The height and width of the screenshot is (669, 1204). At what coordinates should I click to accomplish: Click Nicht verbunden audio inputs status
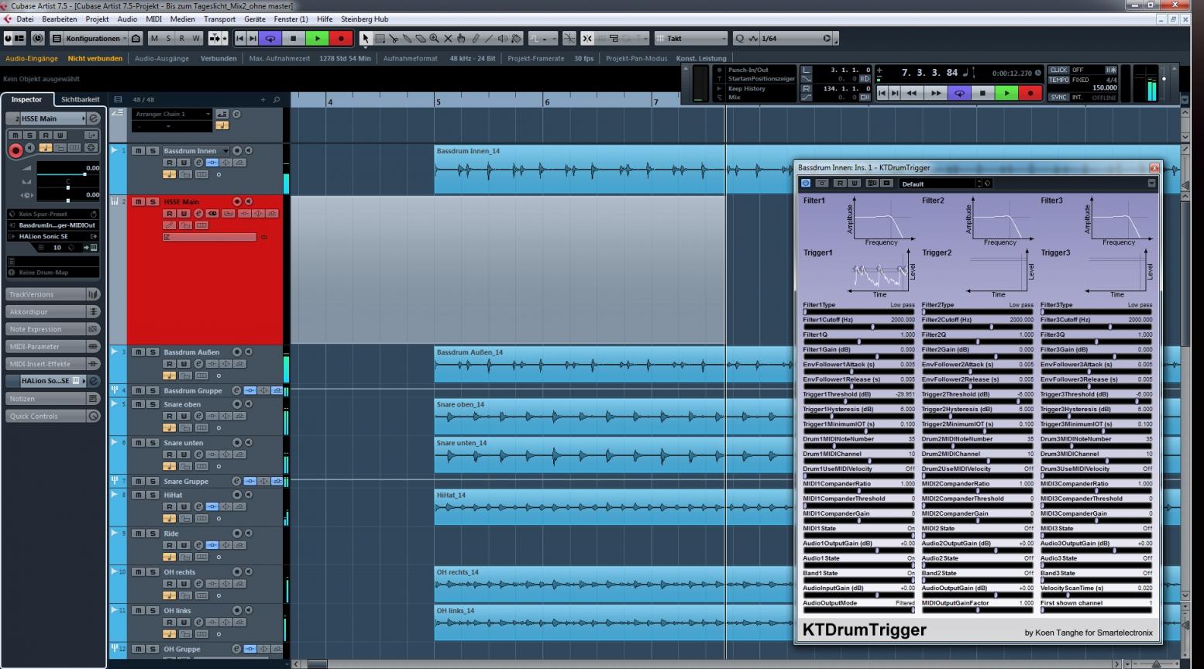(95, 58)
